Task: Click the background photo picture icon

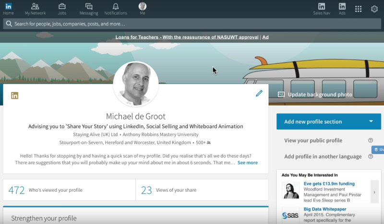Action: click(281, 94)
